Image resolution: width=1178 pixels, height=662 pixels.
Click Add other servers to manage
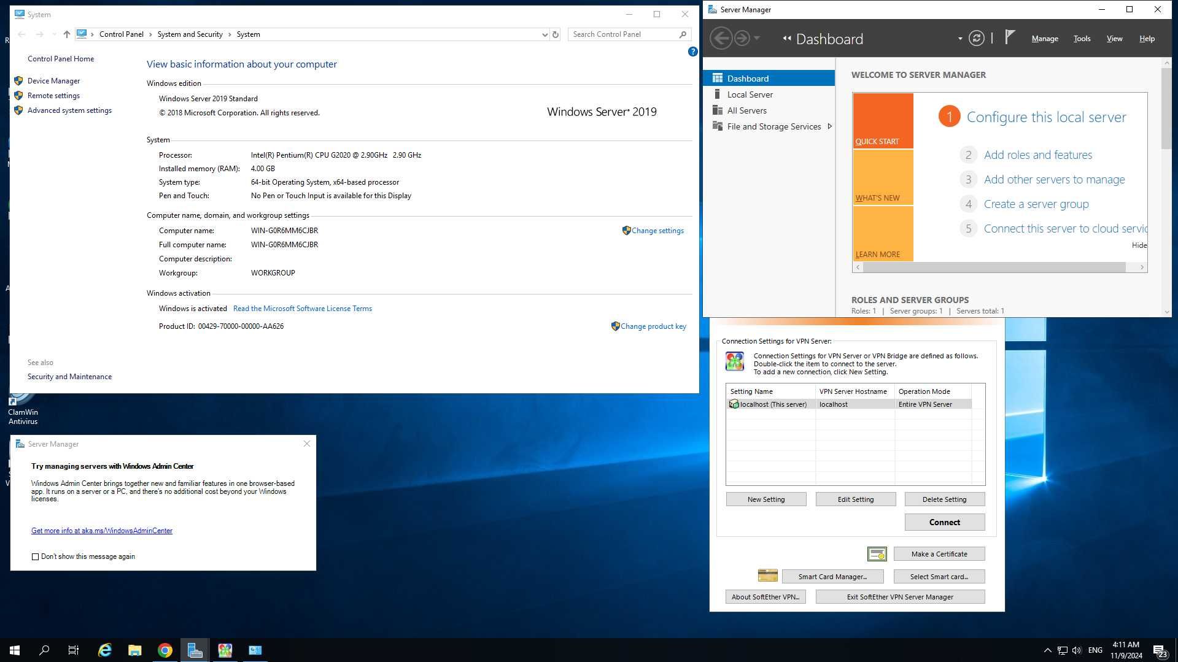pyautogui.click(x=1054, y=180)
